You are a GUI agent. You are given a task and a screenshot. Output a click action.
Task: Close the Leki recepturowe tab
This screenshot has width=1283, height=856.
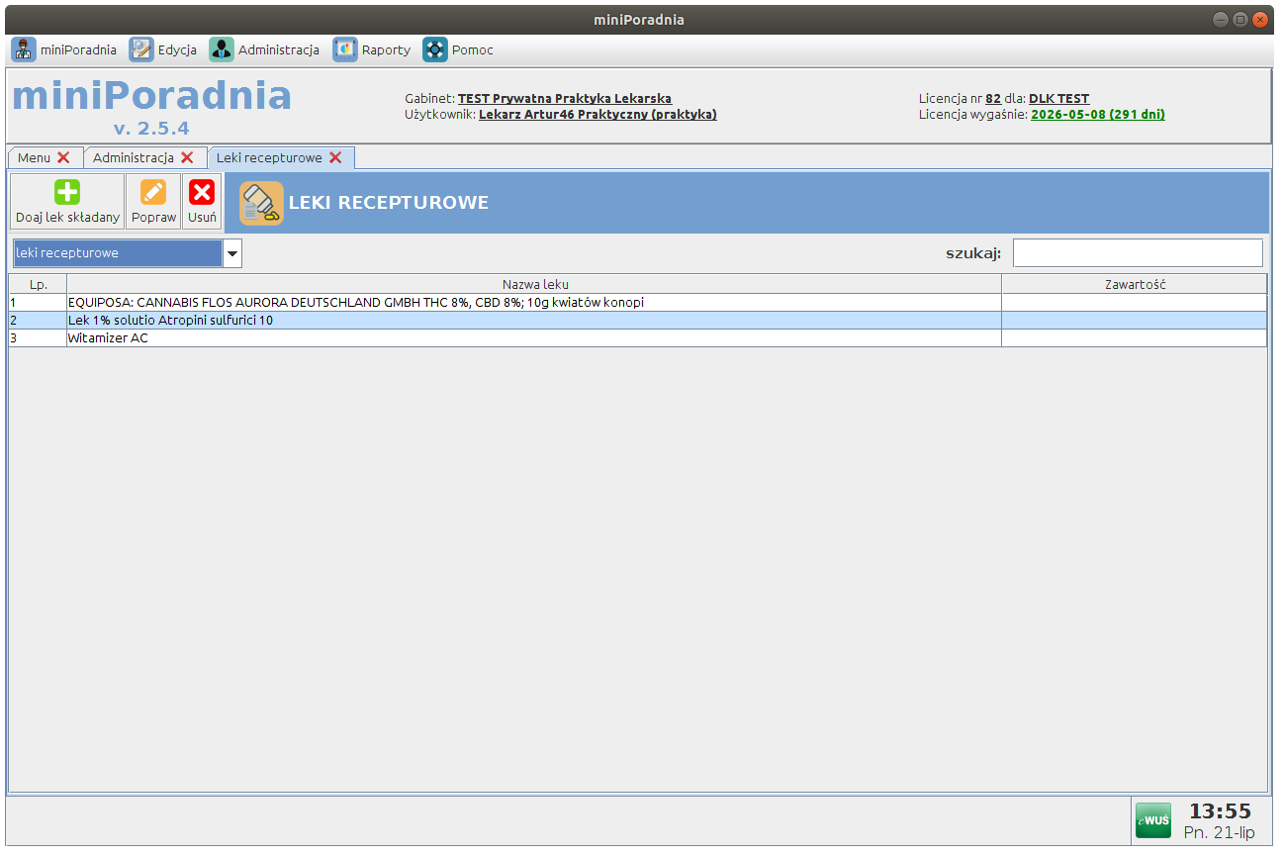pos(335,158)
